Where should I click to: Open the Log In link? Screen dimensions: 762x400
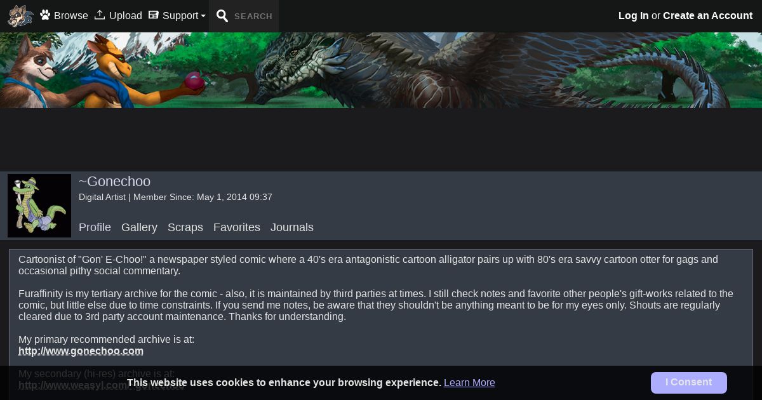[634, 16]
